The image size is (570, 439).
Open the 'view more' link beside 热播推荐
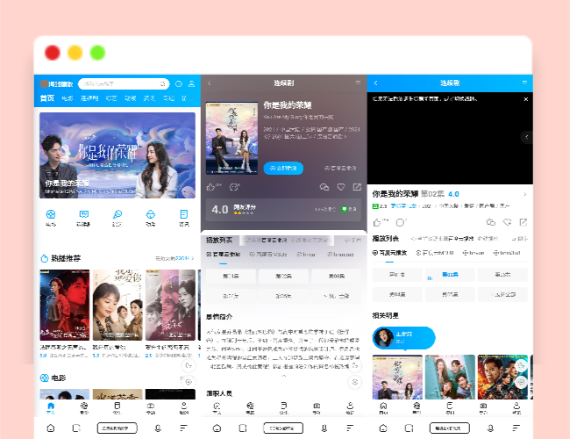[x=175, y=258]
